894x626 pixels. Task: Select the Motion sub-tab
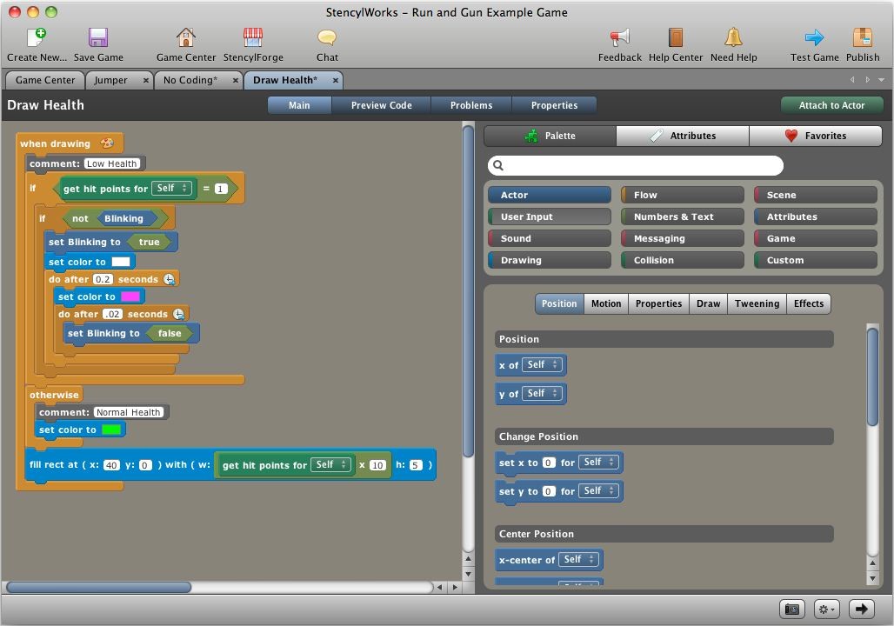coord(606,303)
